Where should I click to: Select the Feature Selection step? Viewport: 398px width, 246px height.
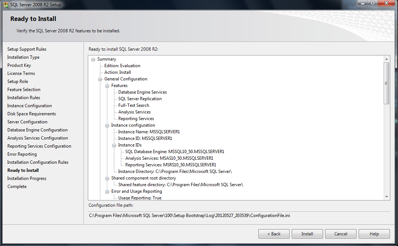(x=24, y=90)
